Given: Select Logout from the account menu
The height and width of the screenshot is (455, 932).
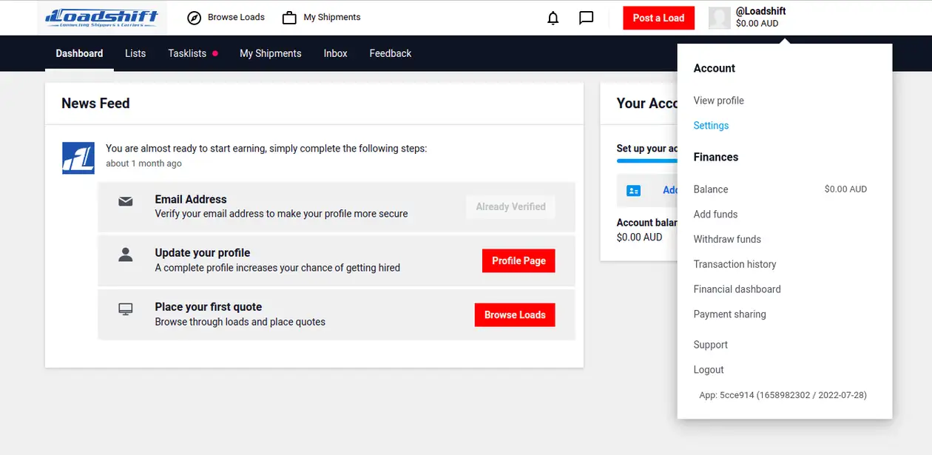Looking at the screenshot, I should point(709,370).
